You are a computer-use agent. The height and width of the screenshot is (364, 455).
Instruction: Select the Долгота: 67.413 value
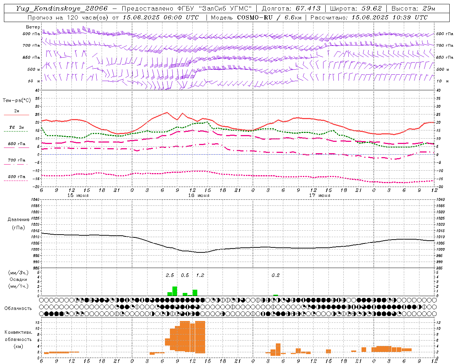291,9
